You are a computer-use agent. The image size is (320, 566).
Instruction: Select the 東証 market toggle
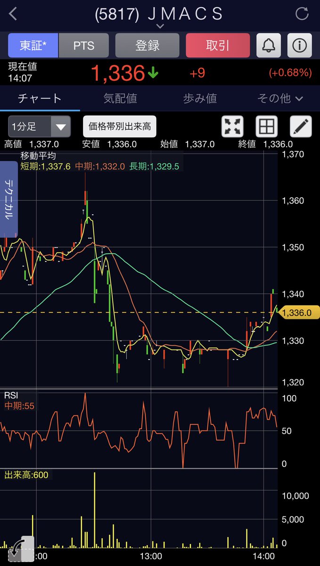[33, 45]
